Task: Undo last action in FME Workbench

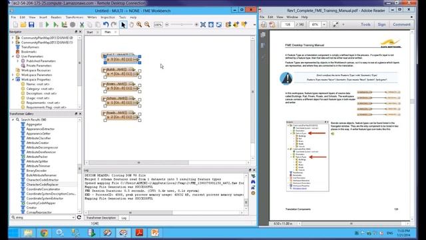Action: pyautogui.click(x=106, y=25)
